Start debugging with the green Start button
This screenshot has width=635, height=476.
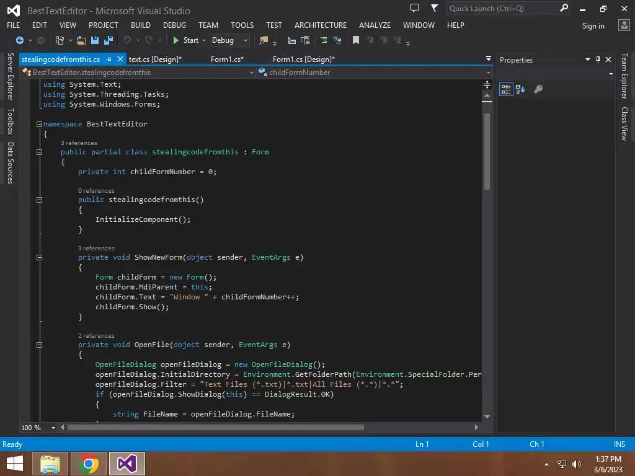pyautogui.click(x=186, y=40)
